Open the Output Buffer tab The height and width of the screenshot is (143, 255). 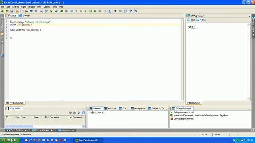[x=156, y=108]
